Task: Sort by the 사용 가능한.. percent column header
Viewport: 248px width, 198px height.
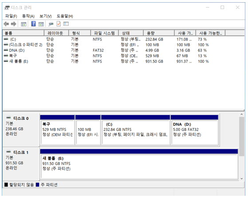Action: tap(211, 33)
